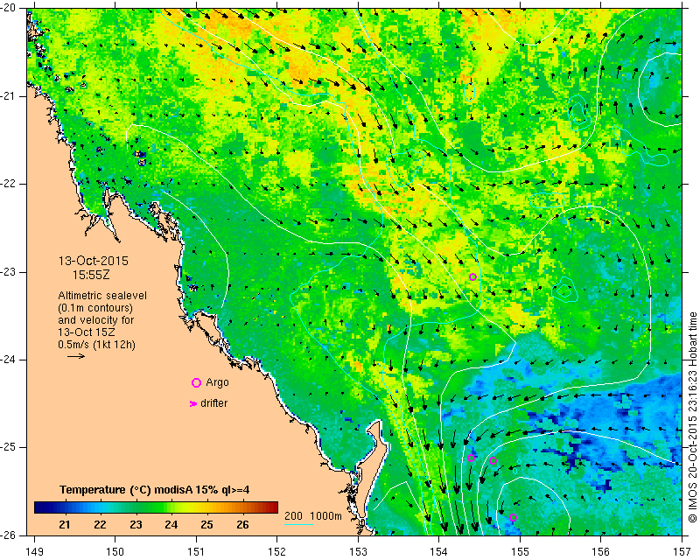Click the latitude axis label '-23'

(x=10, y=272)
